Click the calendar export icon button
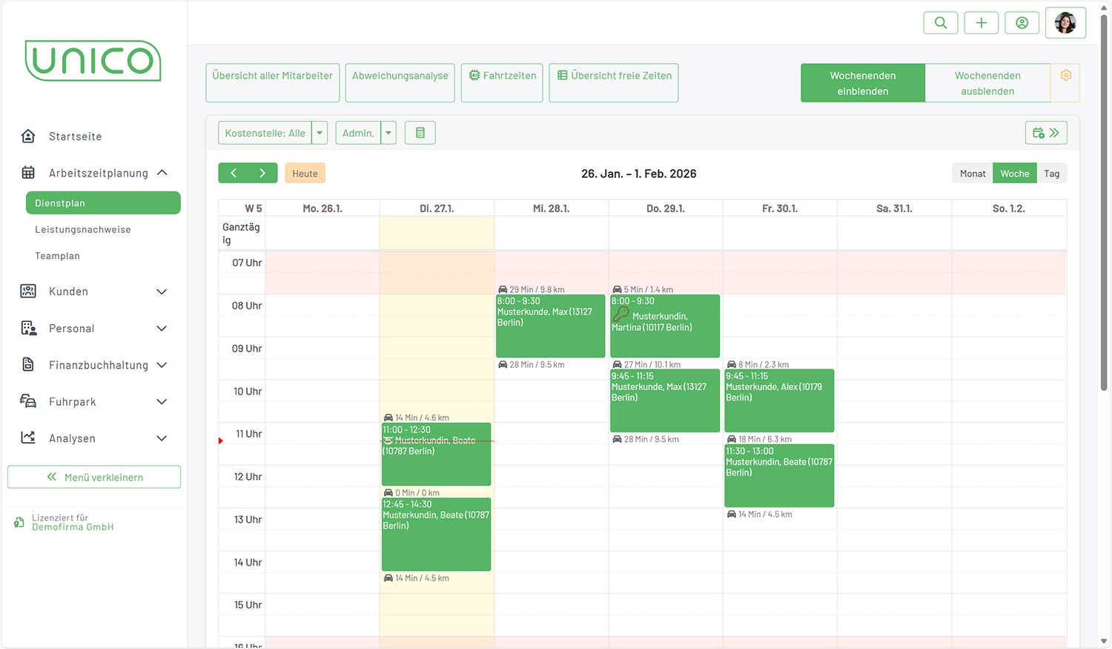The image size is (1112, 649). [x=1046, y=133]
